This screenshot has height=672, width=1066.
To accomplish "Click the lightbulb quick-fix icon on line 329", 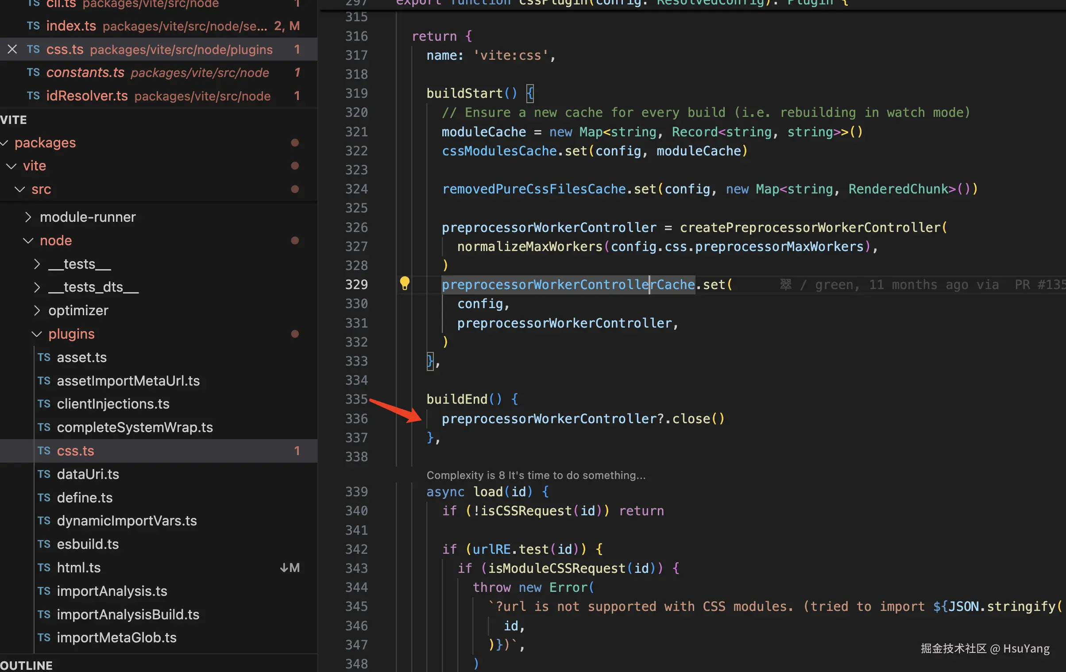I will pyautogui.click(x=405, y=283).
